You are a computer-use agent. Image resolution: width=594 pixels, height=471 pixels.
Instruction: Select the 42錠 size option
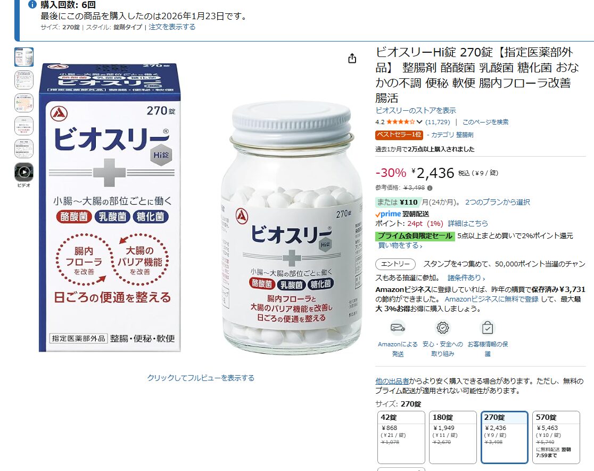(401, 437)
